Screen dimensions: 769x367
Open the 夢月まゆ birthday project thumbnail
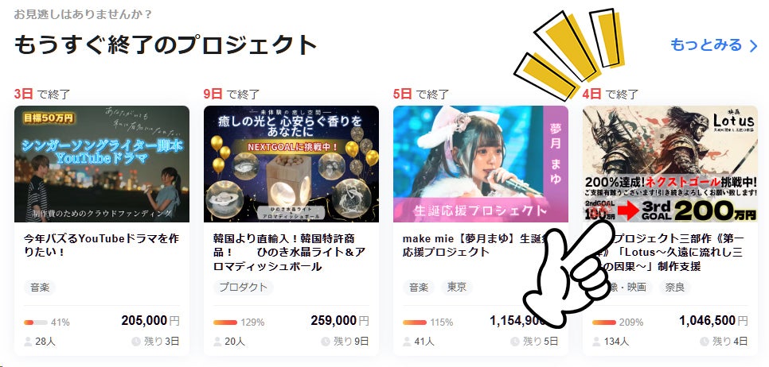point(481,164)
